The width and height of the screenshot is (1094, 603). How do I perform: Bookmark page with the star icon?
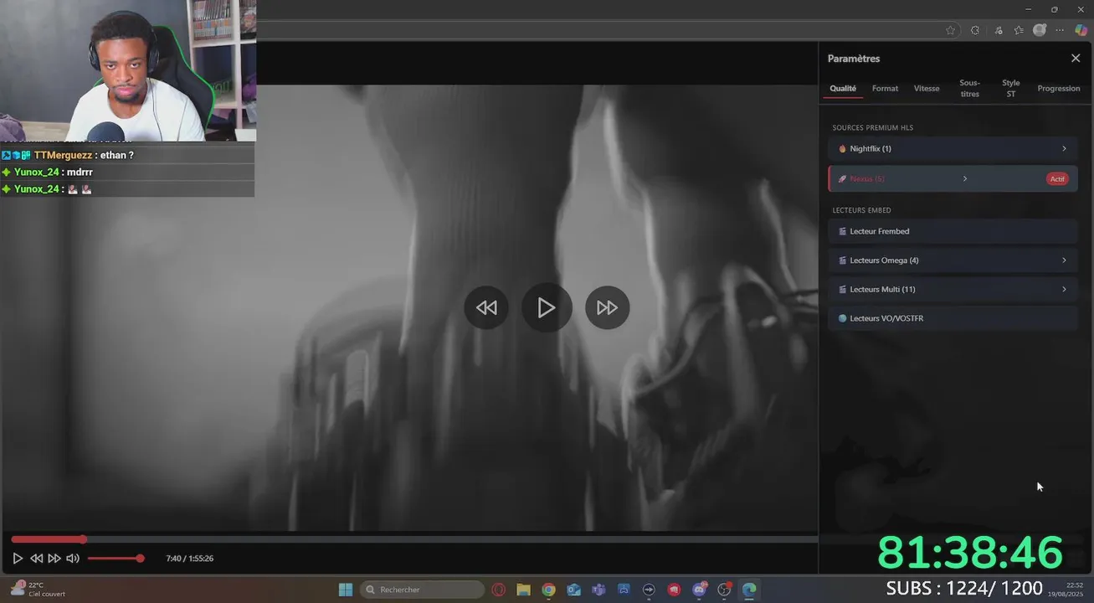[950, 30]
